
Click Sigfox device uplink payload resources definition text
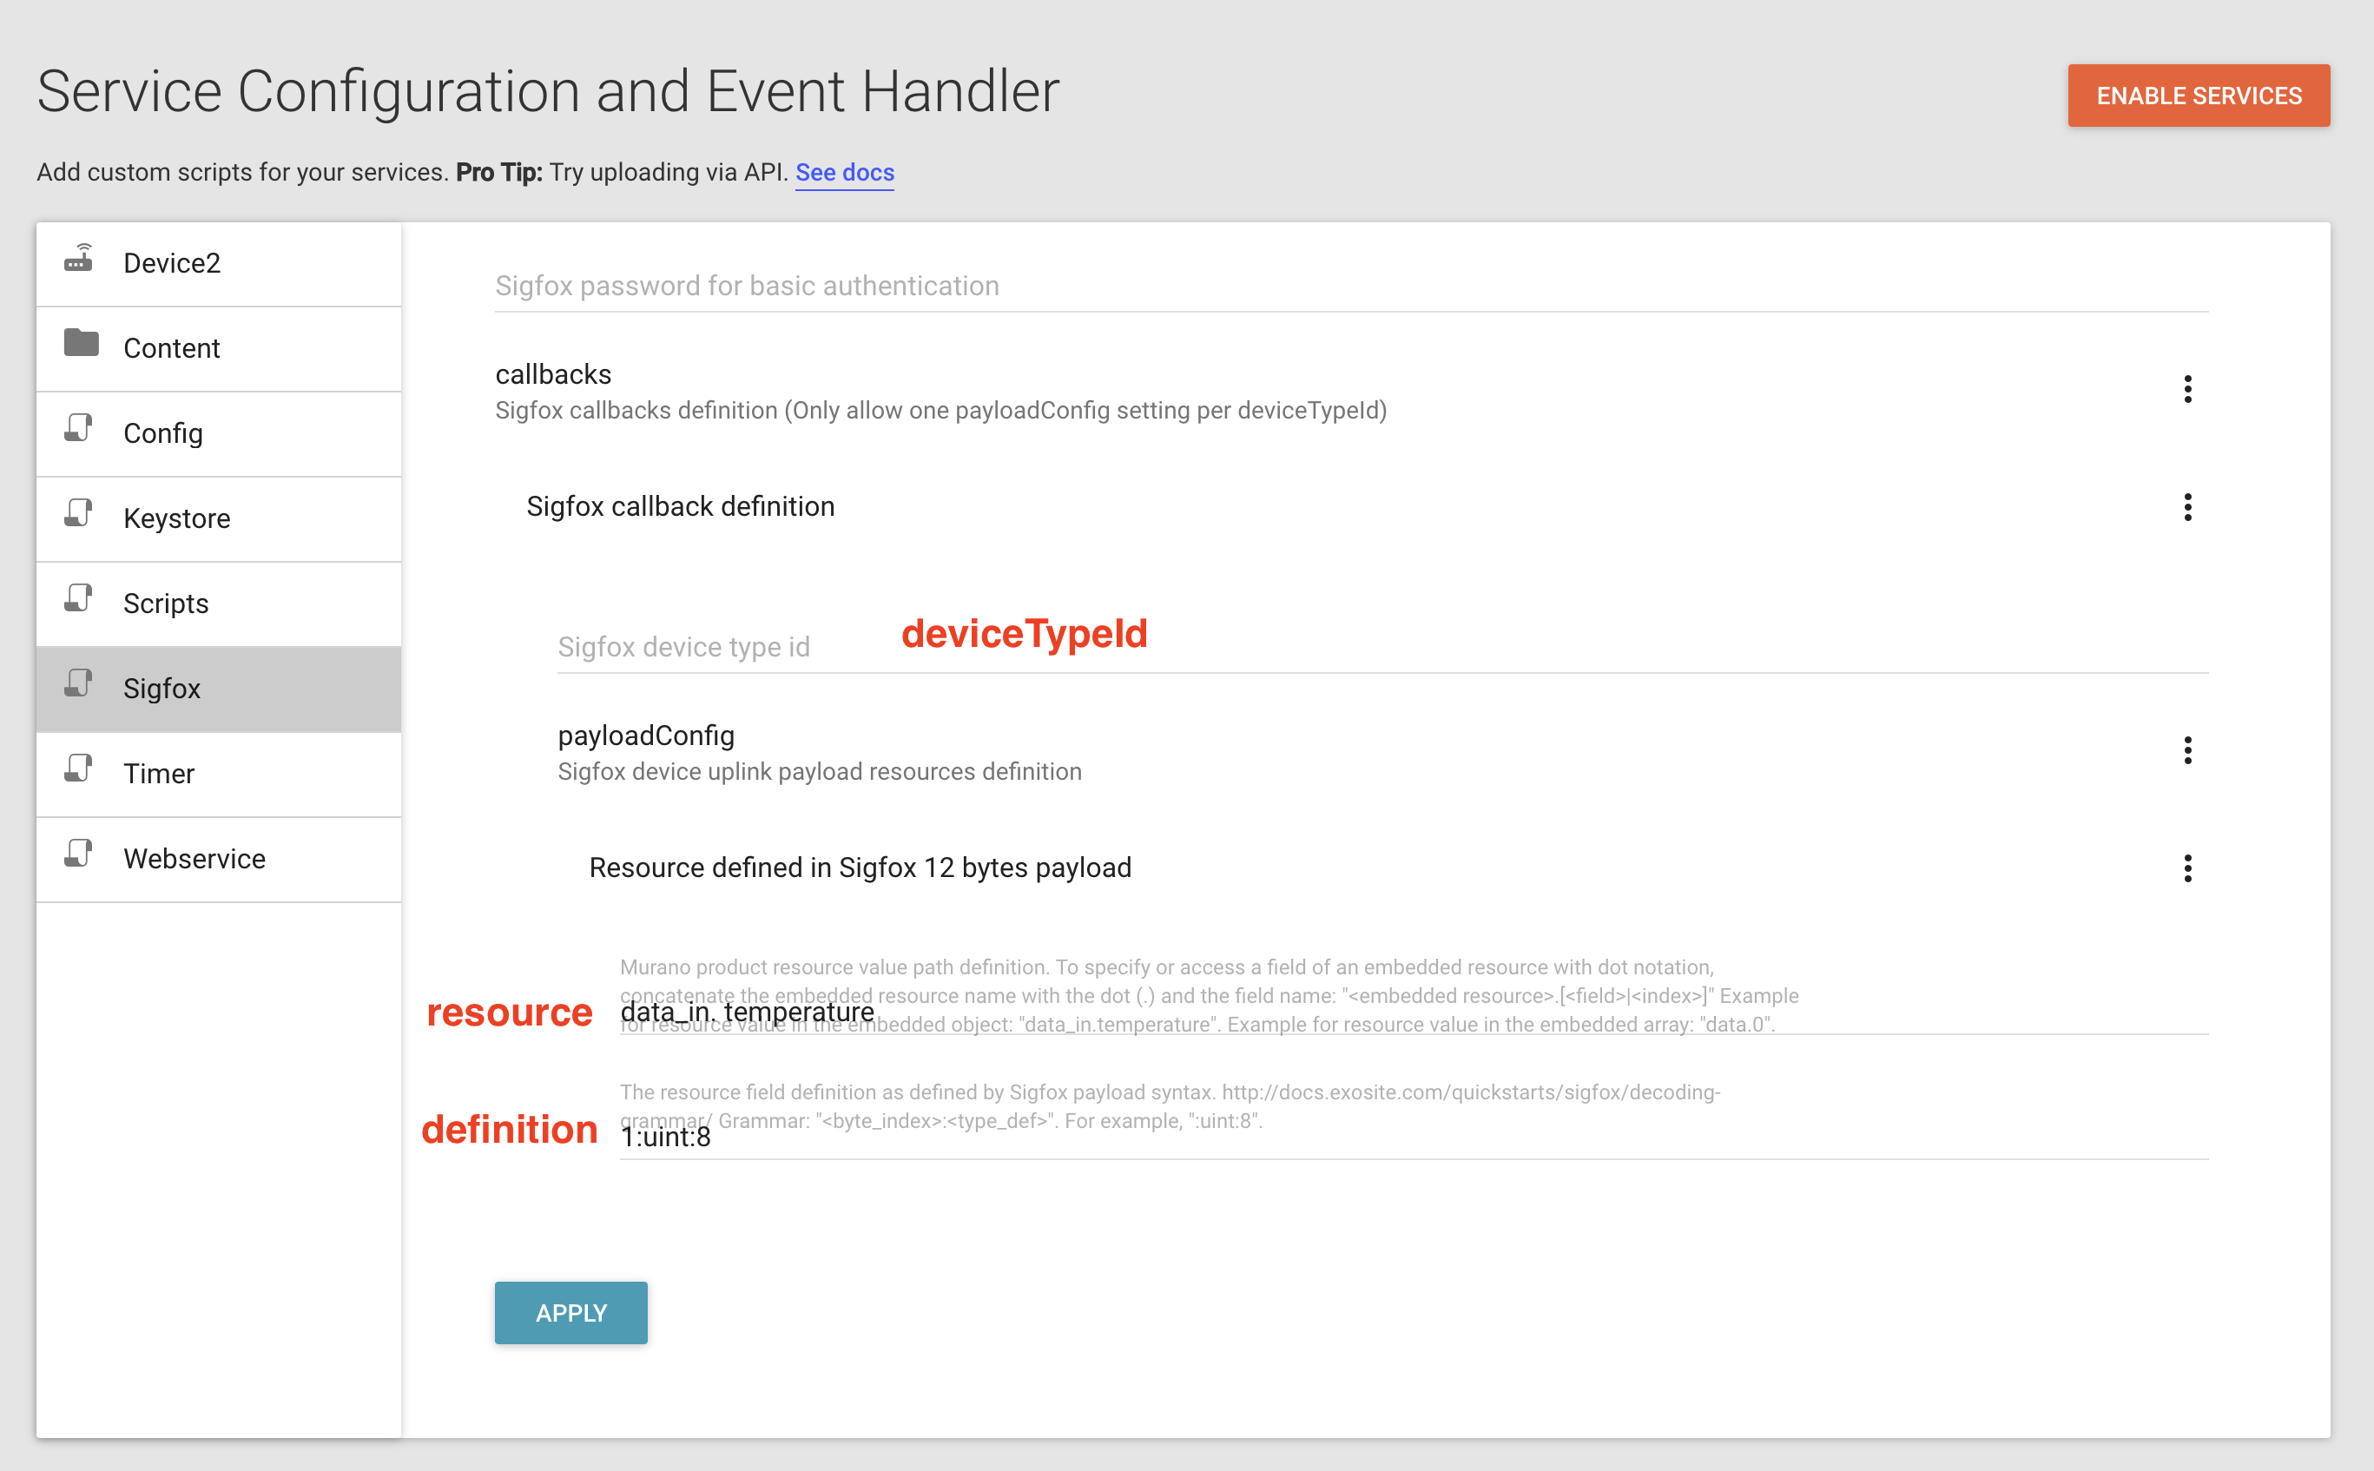(819, 771)
